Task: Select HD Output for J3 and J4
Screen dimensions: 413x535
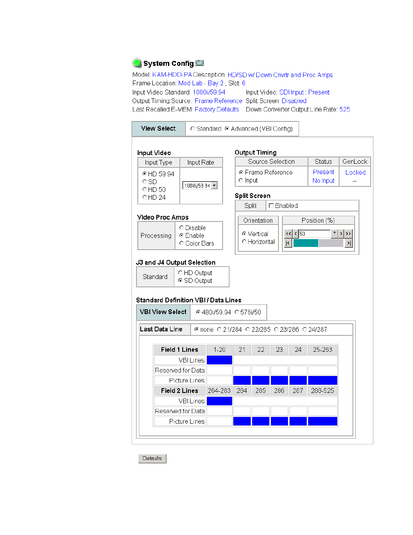Action: tap(180, 272)
